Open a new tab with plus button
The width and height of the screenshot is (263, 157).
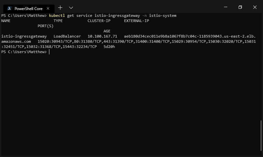[60, 7]
